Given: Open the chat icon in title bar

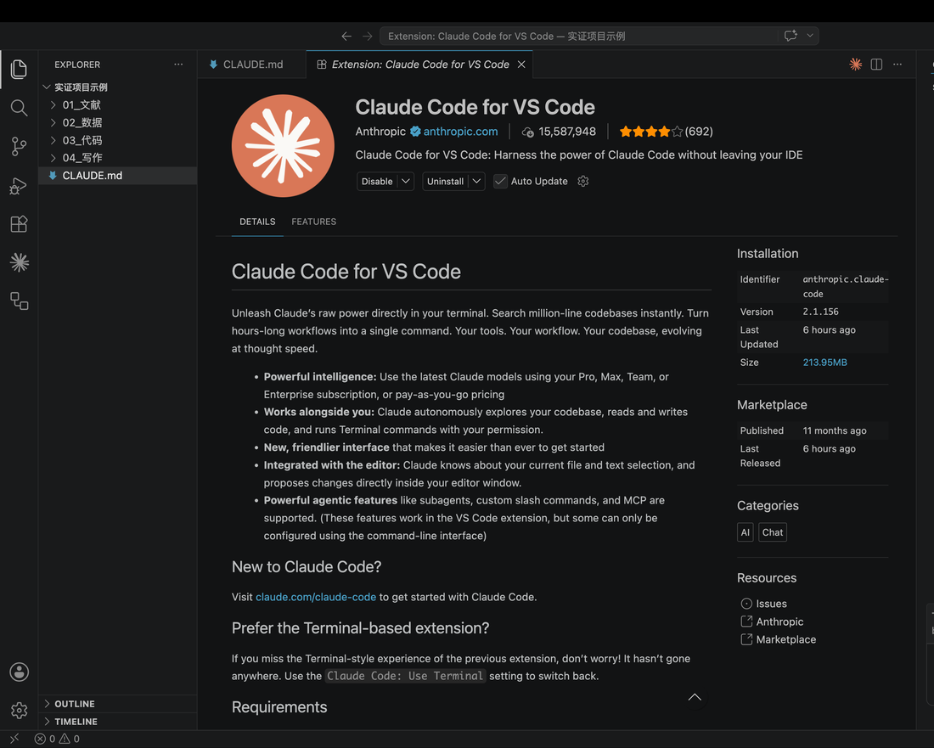Looking at the screenshot, I should click(x=791, y=36).
